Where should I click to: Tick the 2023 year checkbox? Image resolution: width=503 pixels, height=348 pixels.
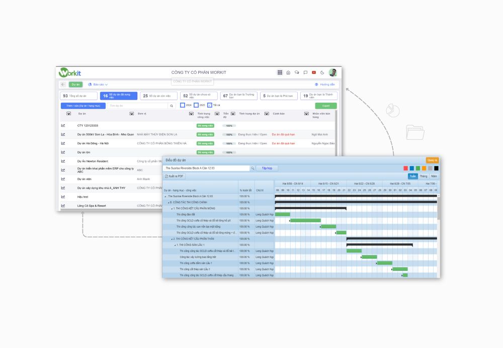click(x=196, y=105)
